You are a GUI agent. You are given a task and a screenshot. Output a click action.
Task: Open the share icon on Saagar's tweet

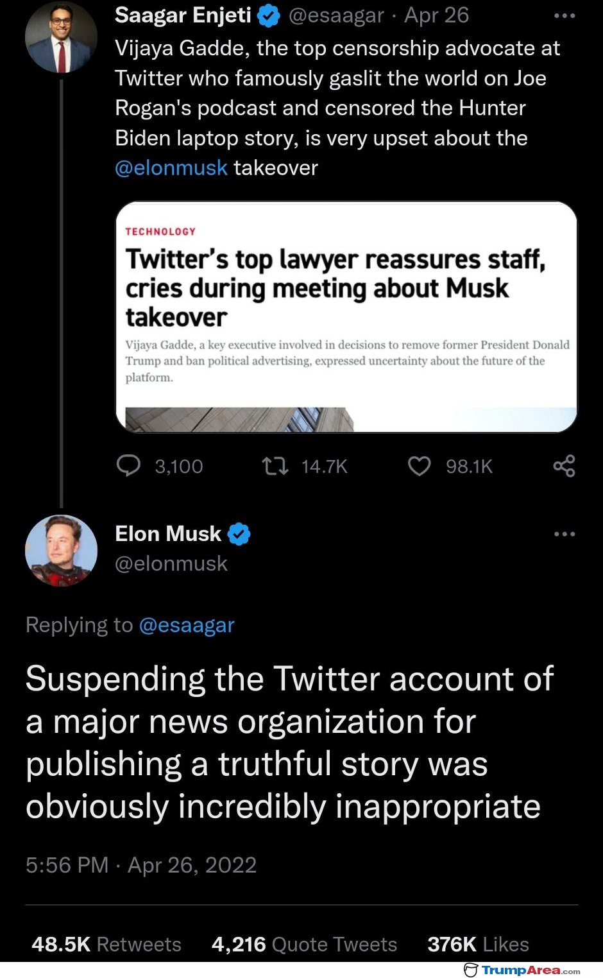pyautogui.click(x=565, y=466)
